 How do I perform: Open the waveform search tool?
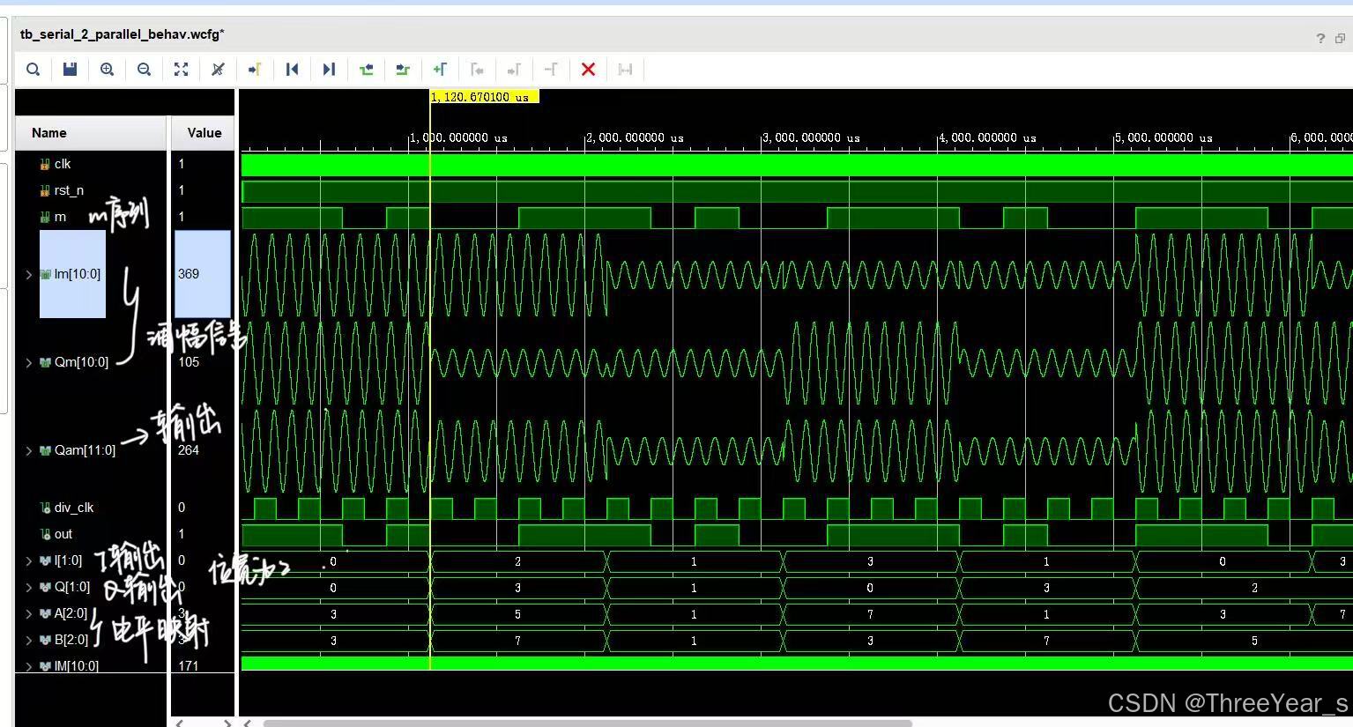(x=33, y=70)
